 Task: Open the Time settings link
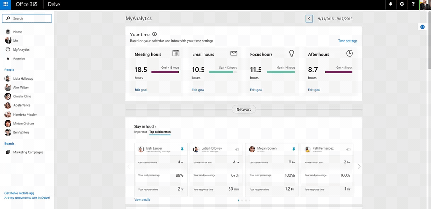tap(347, 41)
